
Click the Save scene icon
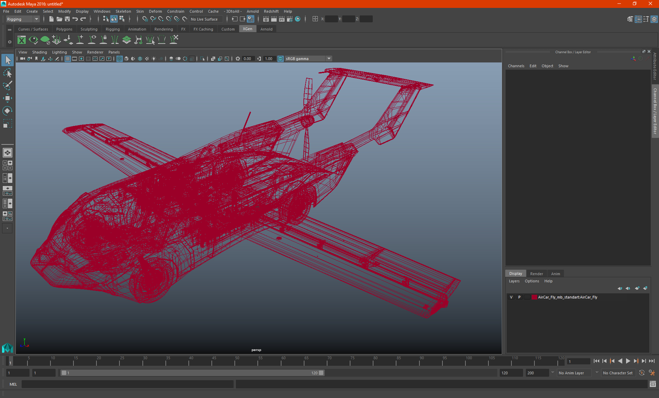(67, 19)
